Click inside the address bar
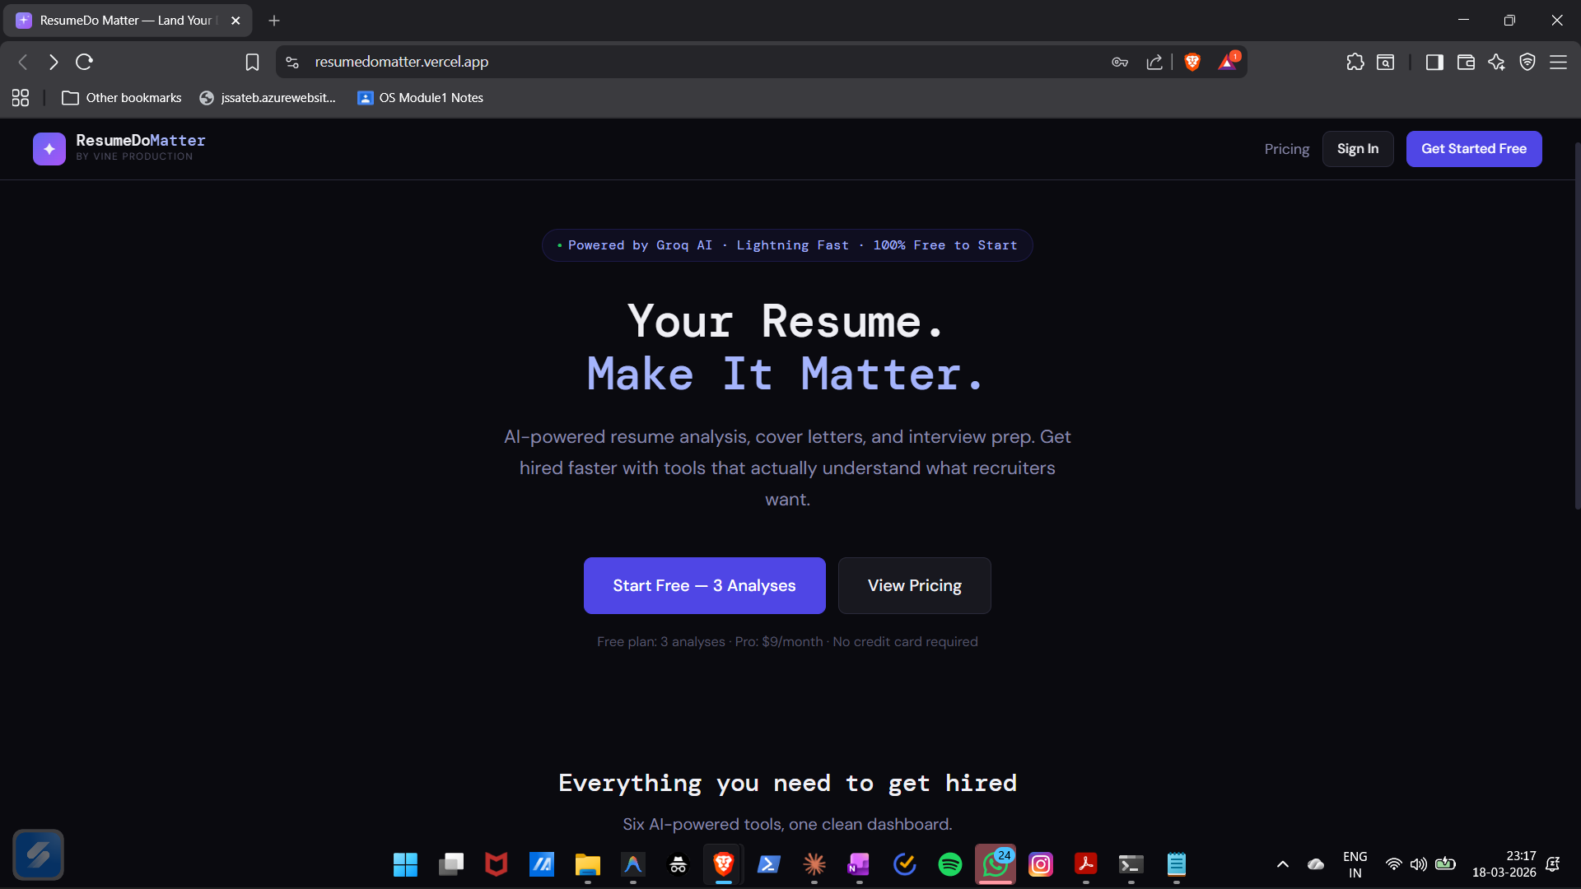The height and width of the screenshot is (889, 1581). (x=576, y=62)
